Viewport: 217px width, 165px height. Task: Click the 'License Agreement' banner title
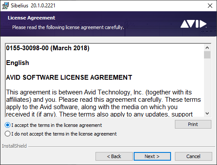point(31,18)
